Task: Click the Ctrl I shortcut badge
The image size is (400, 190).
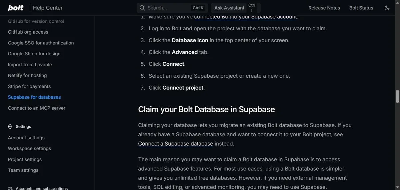Action: tap(252, 8)
